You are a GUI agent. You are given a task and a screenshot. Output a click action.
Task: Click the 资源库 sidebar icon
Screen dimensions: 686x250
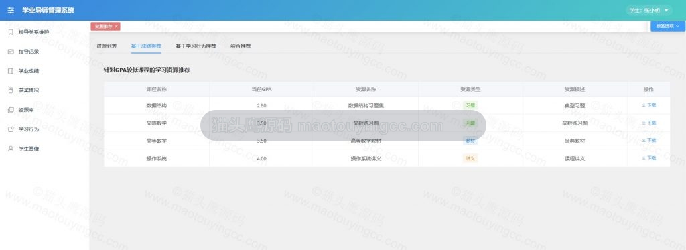11,110
